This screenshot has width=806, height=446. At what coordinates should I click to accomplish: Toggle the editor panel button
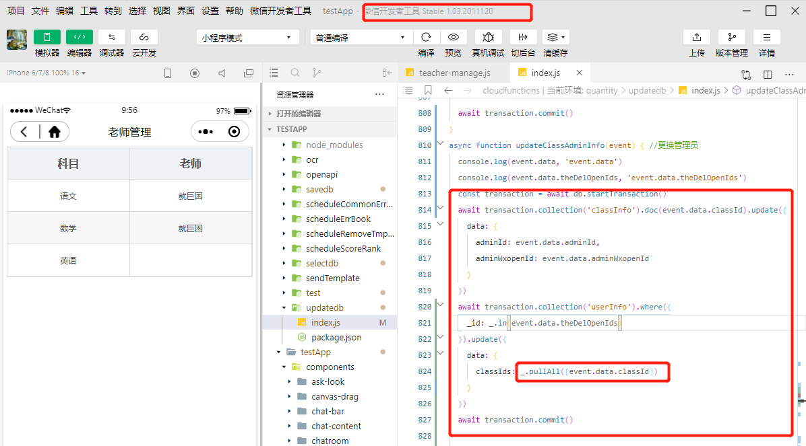pos(79,37)
